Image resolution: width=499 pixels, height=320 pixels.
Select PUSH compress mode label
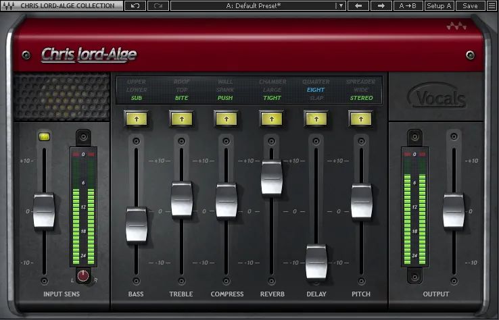(x=225, y=98)
